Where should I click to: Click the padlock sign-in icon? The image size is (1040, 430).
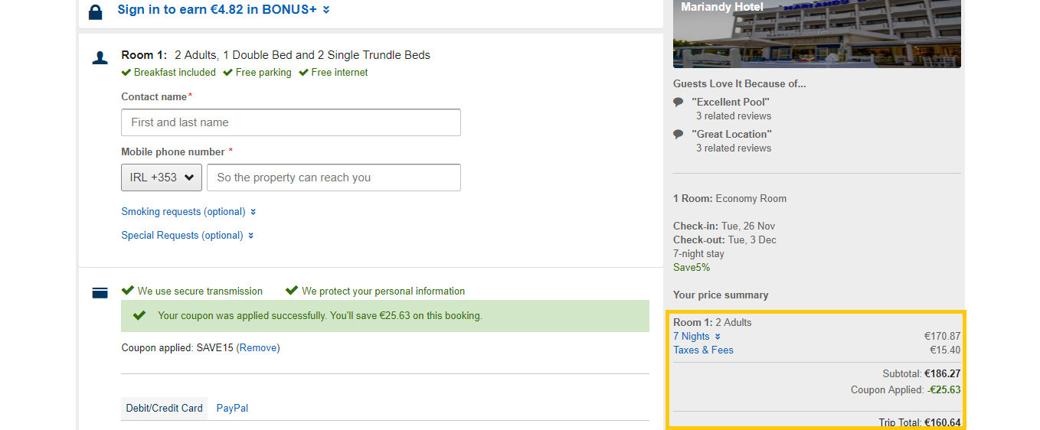pos(95,12)
